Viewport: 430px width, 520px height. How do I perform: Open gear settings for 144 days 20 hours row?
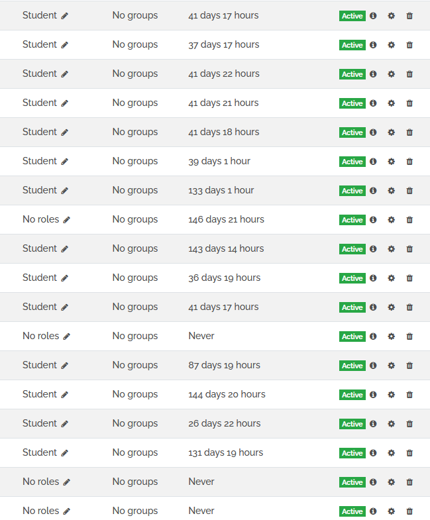tap(392, 395)
